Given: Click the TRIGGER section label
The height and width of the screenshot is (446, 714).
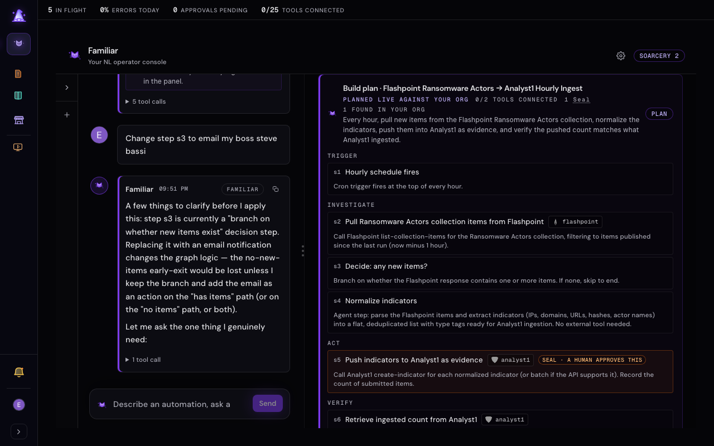Looking at the screenshot, I should (342, 156).
